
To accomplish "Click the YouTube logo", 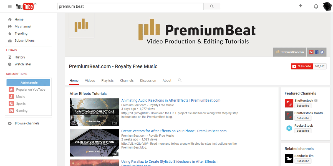I will coord(24,6).
